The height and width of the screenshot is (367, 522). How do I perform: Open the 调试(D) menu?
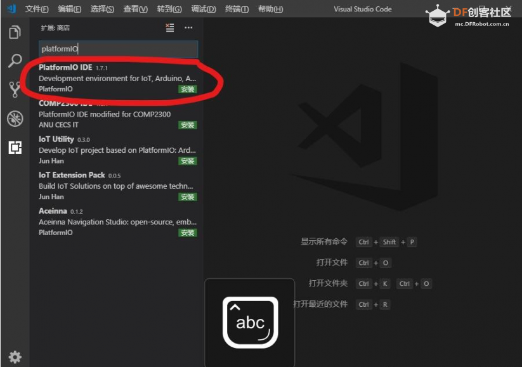tap(204, 9)
